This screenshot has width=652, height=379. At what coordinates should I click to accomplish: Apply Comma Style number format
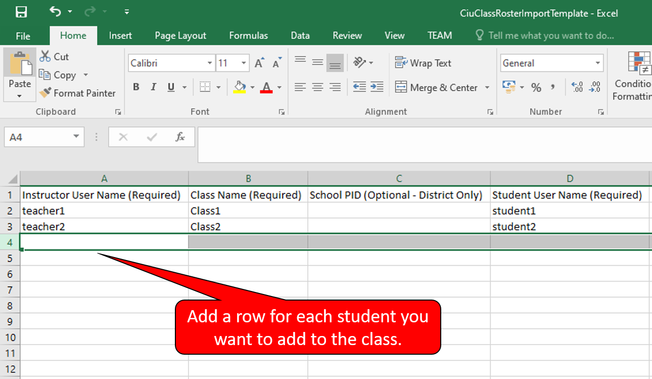(x=553, y=87)
